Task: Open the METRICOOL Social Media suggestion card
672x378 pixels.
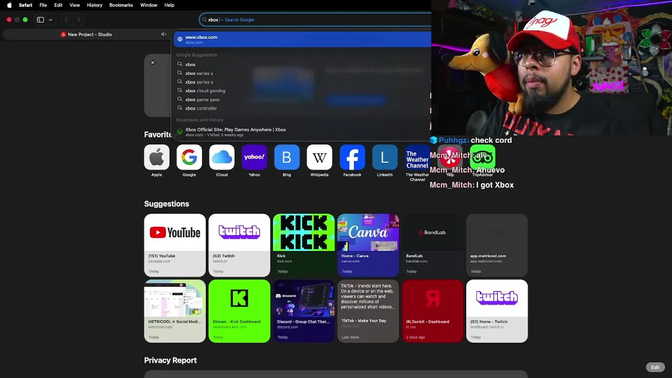Action: (175, 311)
